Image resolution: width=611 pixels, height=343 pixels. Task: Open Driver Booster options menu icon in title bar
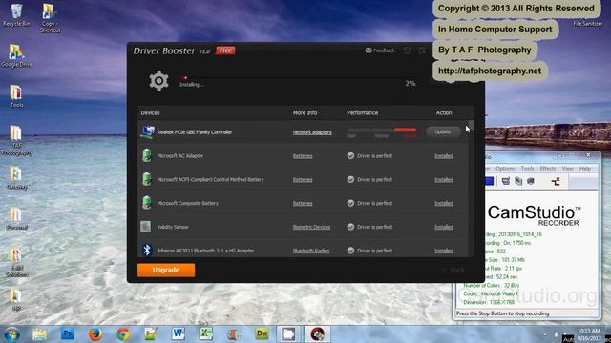pyautogui.click(x=422, y=50)
